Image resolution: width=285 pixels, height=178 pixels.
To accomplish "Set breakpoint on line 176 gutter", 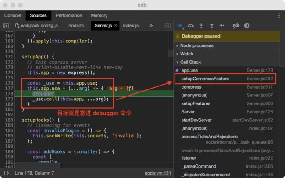I will coord(9,83).
